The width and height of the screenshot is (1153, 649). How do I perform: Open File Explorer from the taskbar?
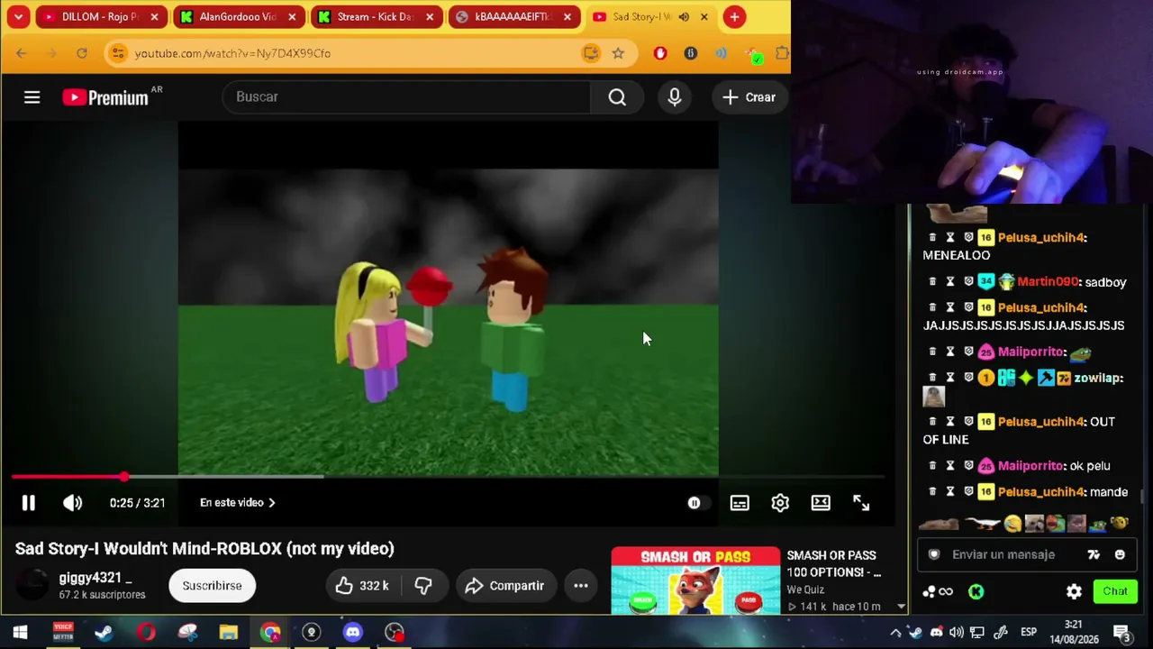pyautogui.click(x=228, y=632)
